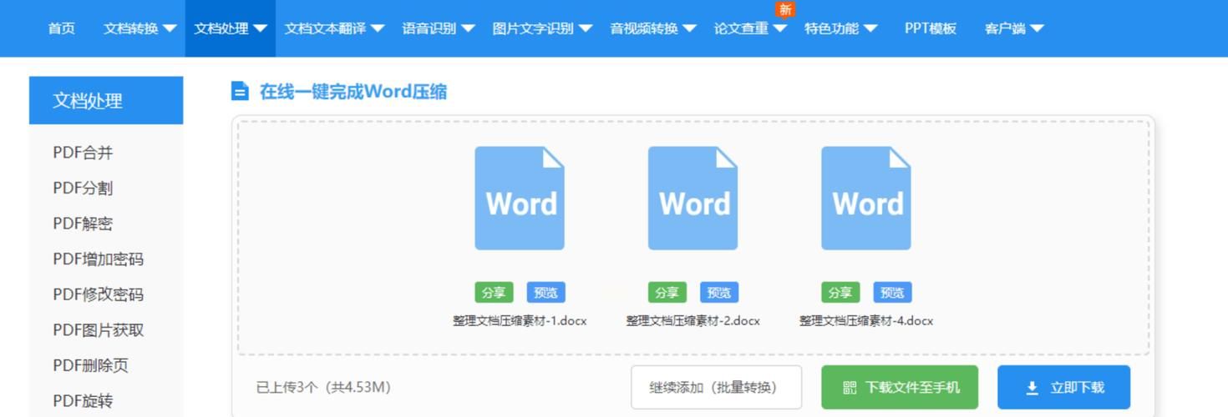Expand the 特色功能 menu
This screenshot has height=417, width=1228.
tap(840, 28)
